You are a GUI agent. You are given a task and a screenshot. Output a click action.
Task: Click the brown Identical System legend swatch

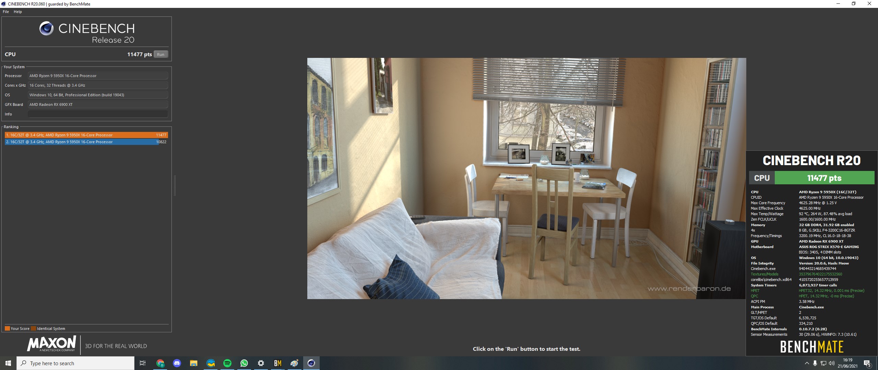click(x=33, y=328)
